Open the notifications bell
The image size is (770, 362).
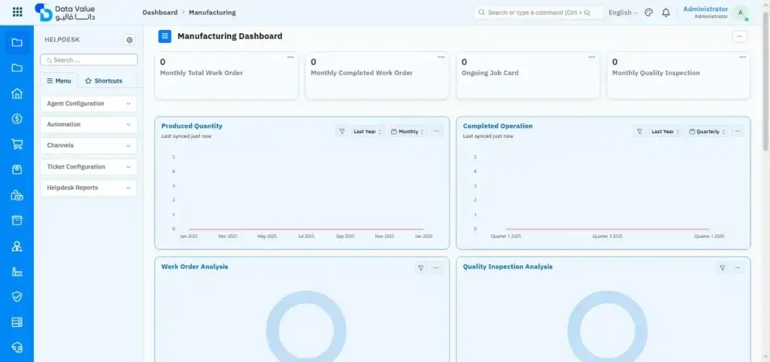(666, 13)
